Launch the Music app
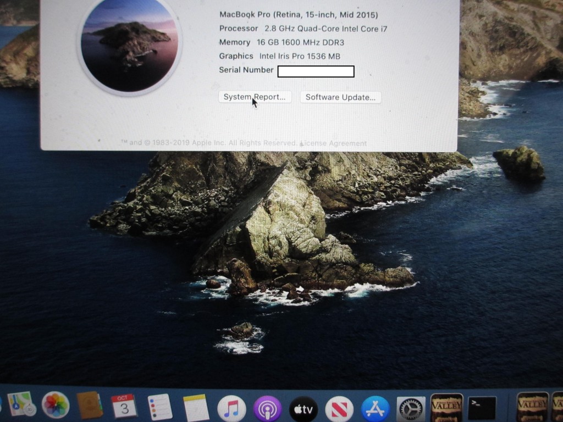This screenshot has height=422, width=563. click(x=231, y=409)
